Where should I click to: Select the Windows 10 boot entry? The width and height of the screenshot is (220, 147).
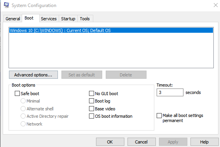pos(111,30)
